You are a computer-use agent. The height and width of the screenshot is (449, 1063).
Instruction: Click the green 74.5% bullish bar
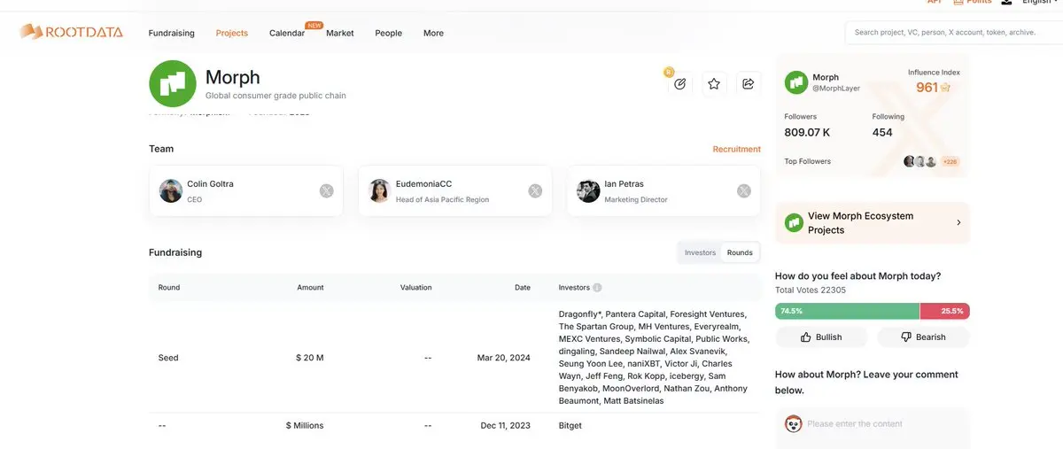(x=847, y=311)
